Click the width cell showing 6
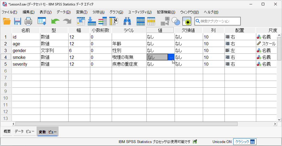The width and height of the screenshot is (282, 146). click(x=79, y=50)
